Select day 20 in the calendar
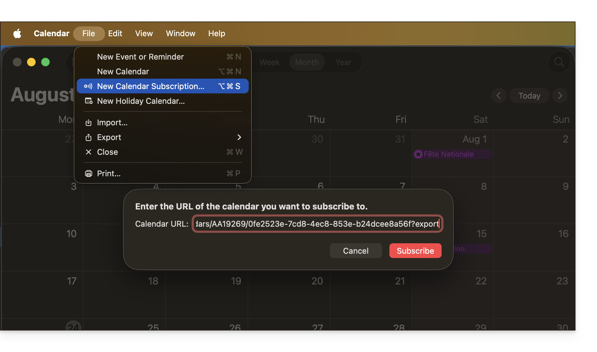 click(317, 281)
